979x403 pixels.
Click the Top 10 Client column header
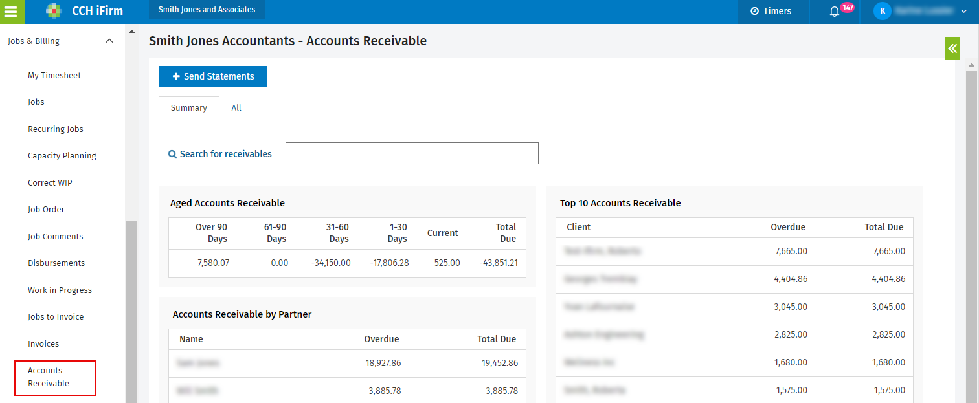(x=579, y=228)
